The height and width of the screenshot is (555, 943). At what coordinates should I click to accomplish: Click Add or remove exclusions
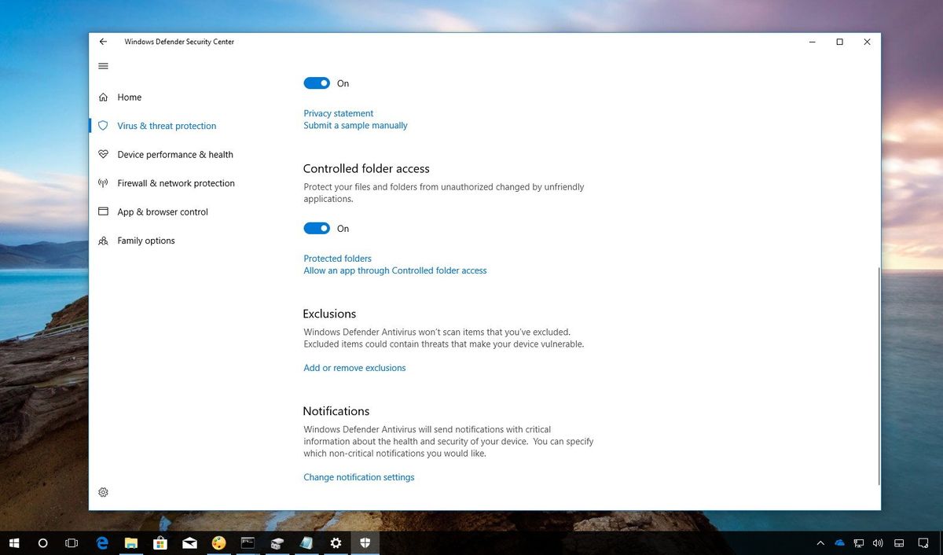point(354,367)
